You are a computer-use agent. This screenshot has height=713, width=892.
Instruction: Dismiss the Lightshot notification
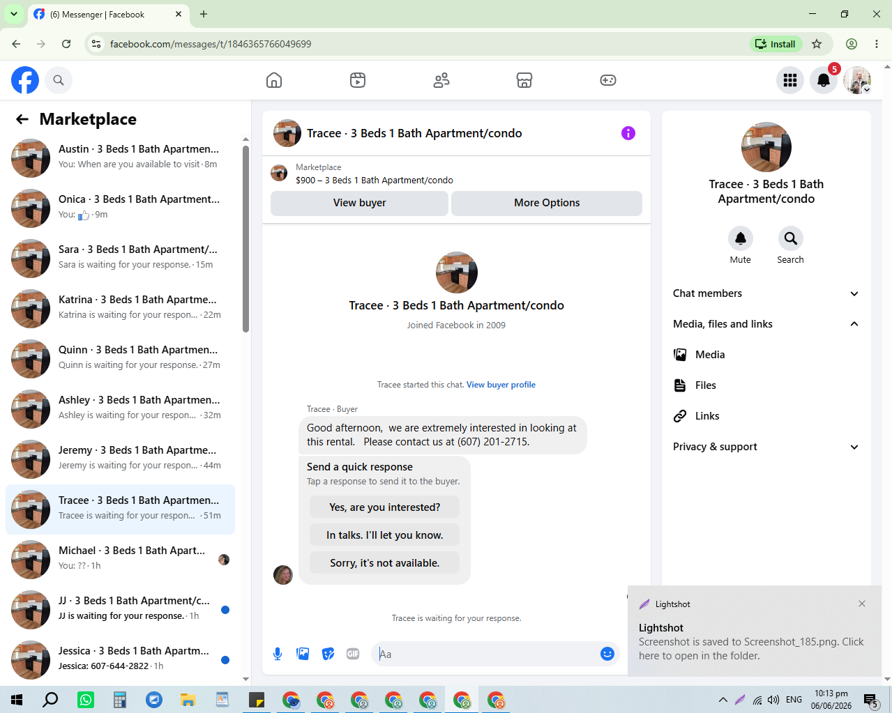tap(862, 604)
